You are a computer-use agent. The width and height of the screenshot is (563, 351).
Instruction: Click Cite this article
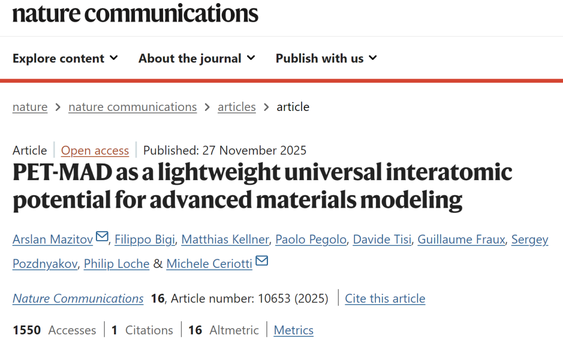click(x=385, y=298)
